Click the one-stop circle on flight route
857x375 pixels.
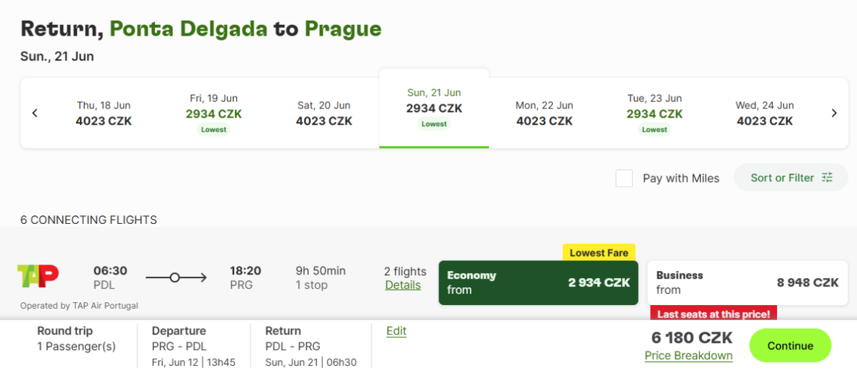pos(175,278)
